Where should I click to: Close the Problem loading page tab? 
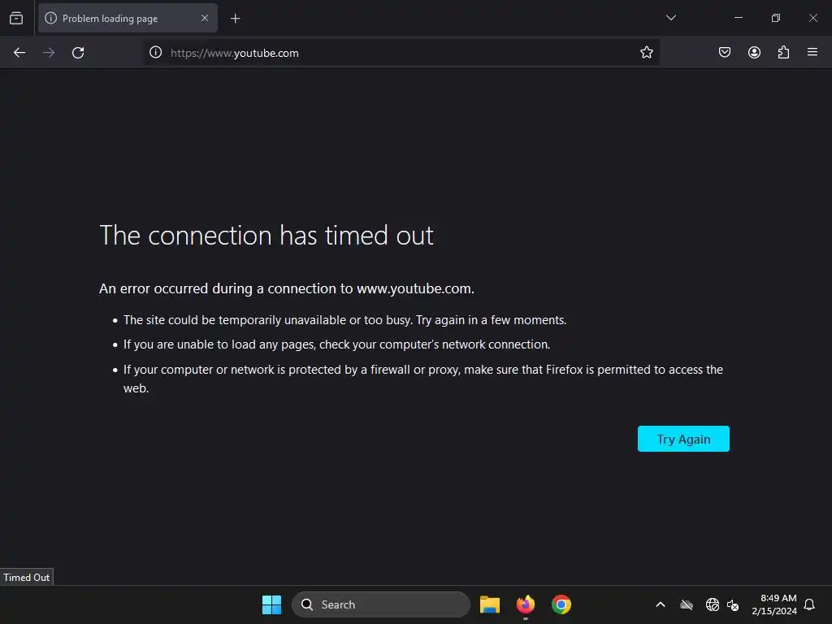click(x=205, y=19)
